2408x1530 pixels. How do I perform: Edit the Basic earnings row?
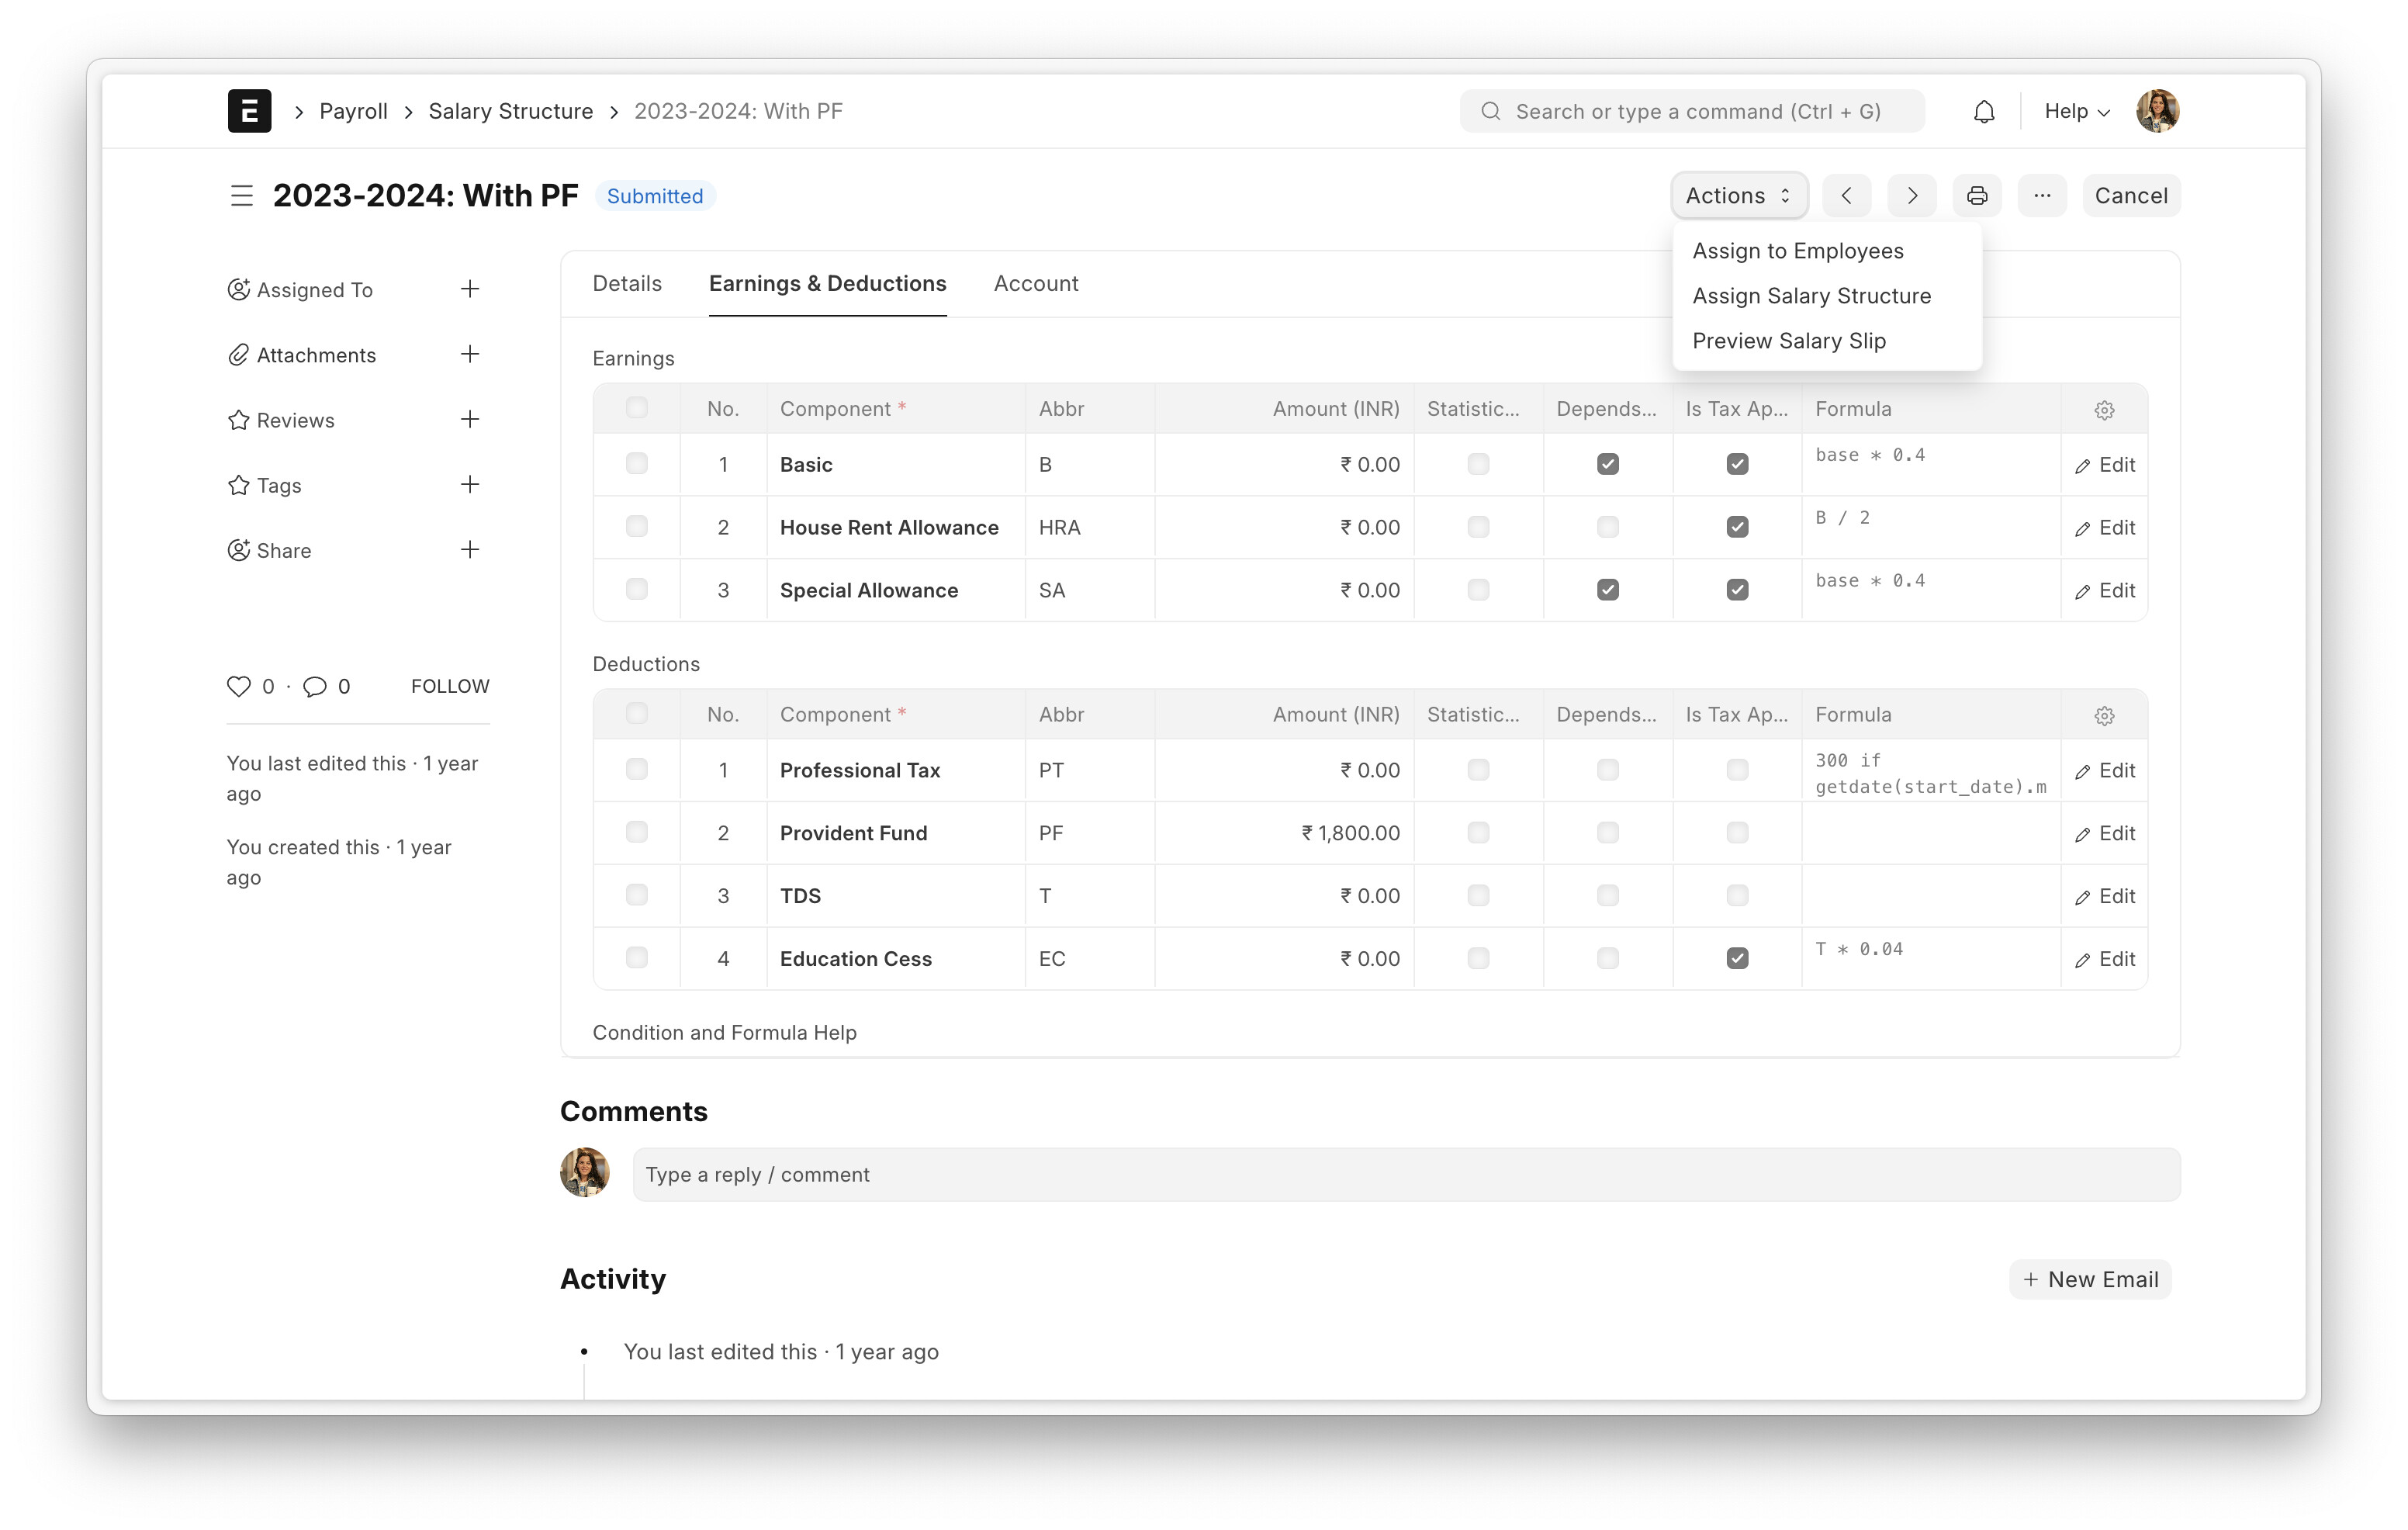tap(2105, 465)
